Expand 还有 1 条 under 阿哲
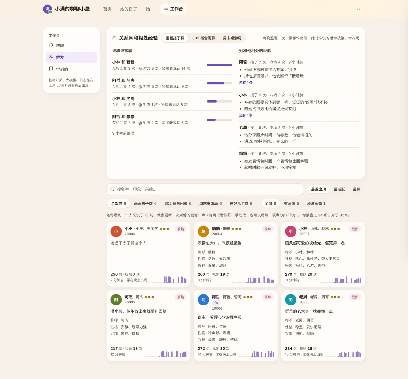The image size is (408, 379). coord(246,83)
